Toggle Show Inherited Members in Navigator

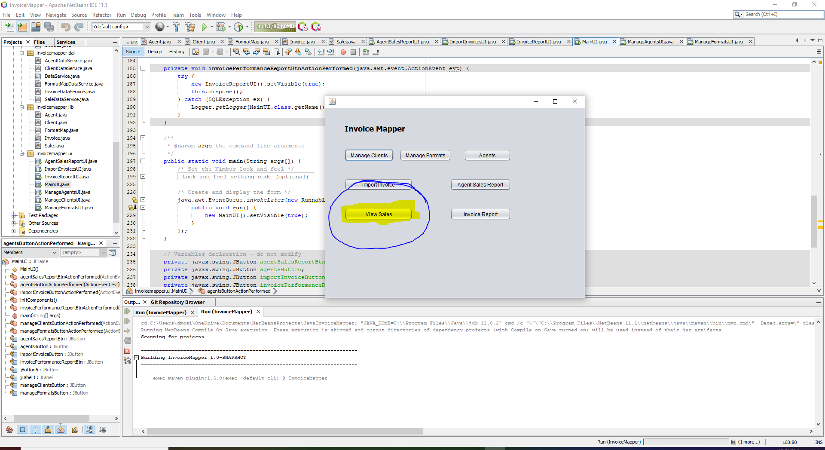point(9,429)
